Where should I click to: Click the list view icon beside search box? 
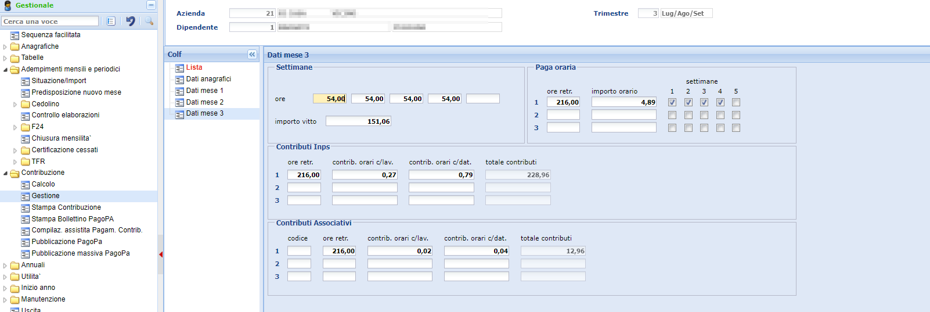111,21
